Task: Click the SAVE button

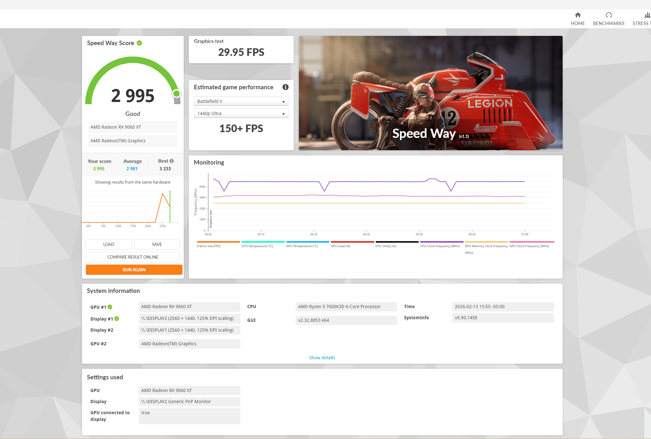Action: point(157,244)
